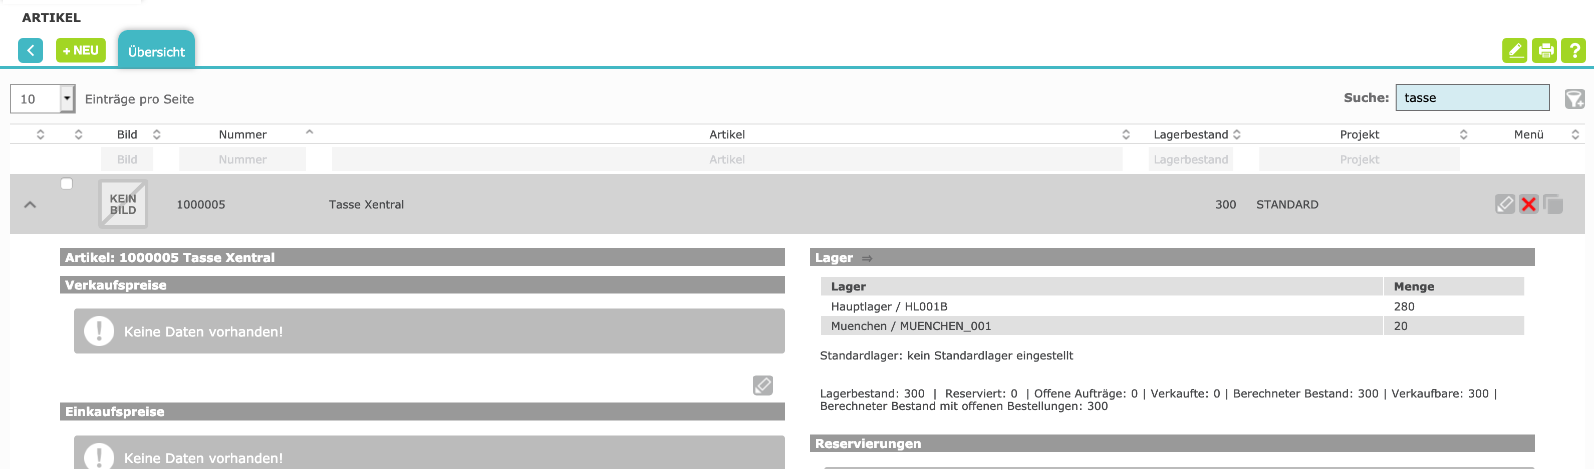Click the edit icon below Verkaufspreise panel
The height and width of the screenshot is (469, 1594).
pos(762,385)
